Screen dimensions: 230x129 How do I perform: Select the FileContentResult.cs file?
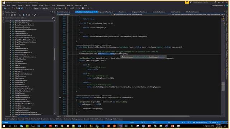(22, 55)
